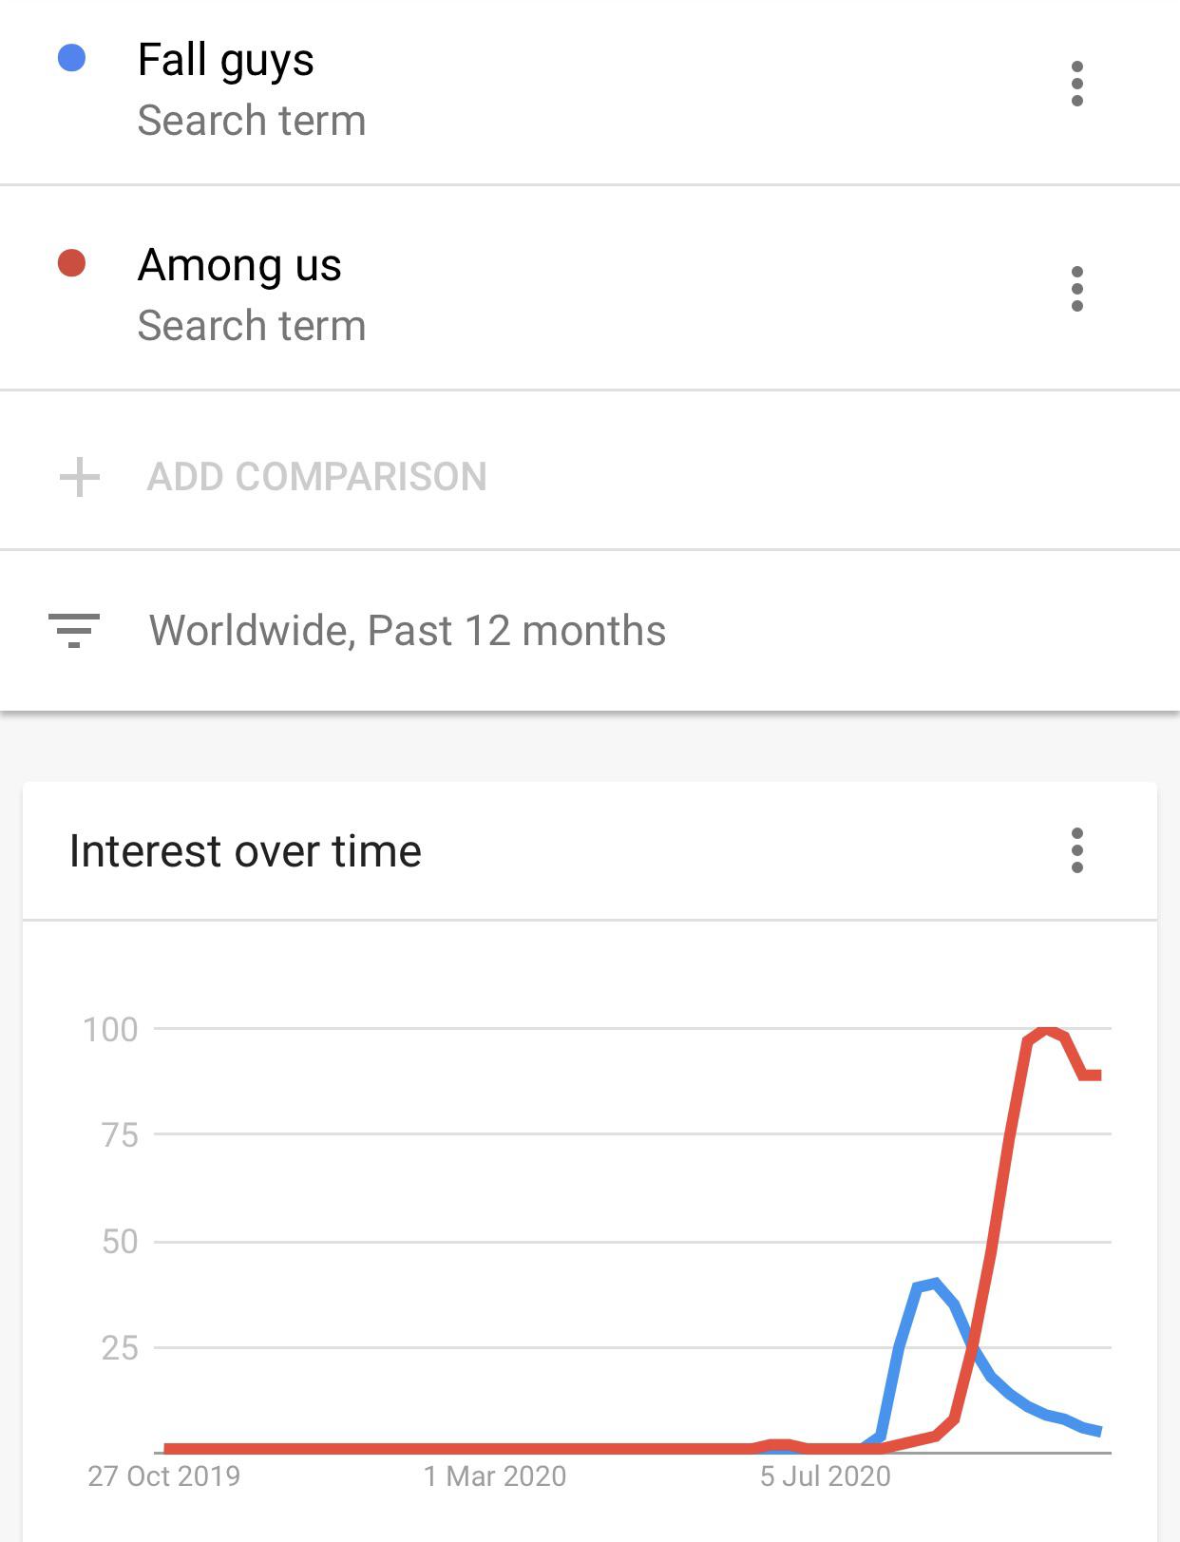Screen dimensions: 1180x1542
Task: Click the blue Fall guys trend line peak
Action: click(x=936, y=1283)
